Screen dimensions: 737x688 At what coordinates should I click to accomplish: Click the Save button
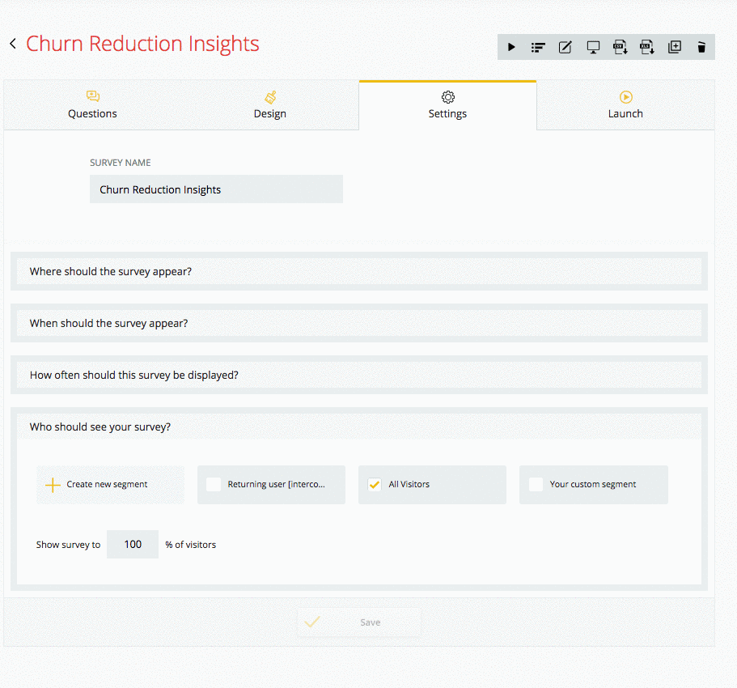pos(359,622)
